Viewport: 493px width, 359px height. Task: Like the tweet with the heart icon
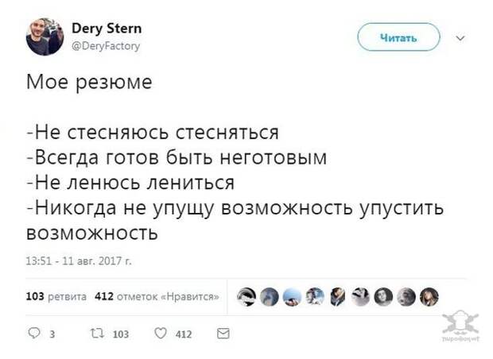coord(161,333)
